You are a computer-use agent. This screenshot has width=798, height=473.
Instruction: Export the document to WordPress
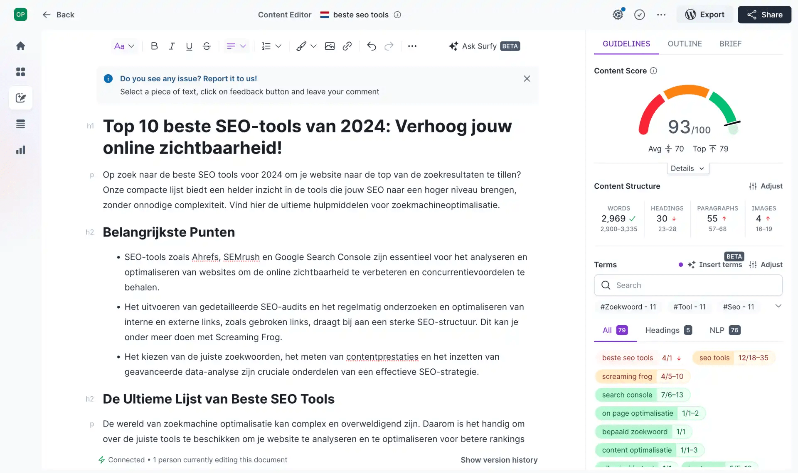pos(704,15)
